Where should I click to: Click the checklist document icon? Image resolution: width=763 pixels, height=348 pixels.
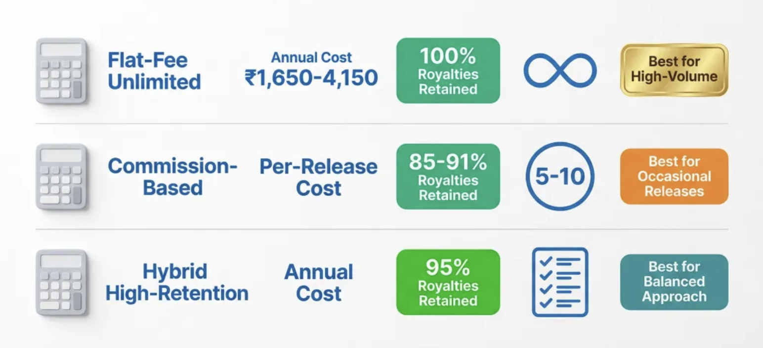tap(560, 282)
